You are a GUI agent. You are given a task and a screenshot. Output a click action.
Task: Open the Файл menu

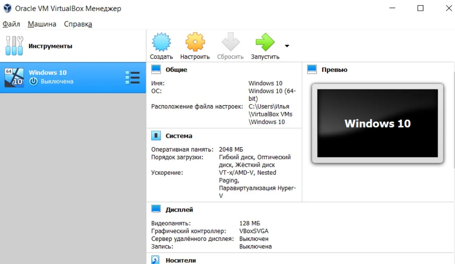pyautogui.click(x=11, y=24)
